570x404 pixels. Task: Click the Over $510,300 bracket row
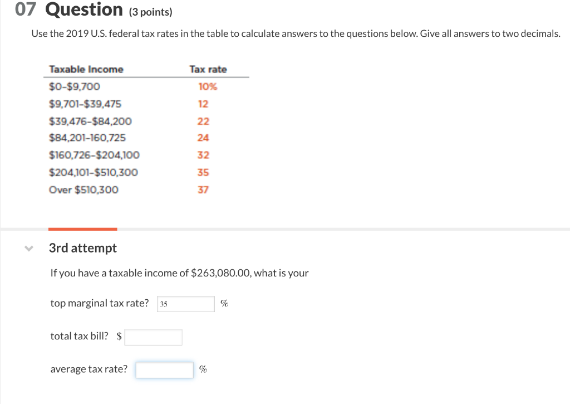(83, 189)
